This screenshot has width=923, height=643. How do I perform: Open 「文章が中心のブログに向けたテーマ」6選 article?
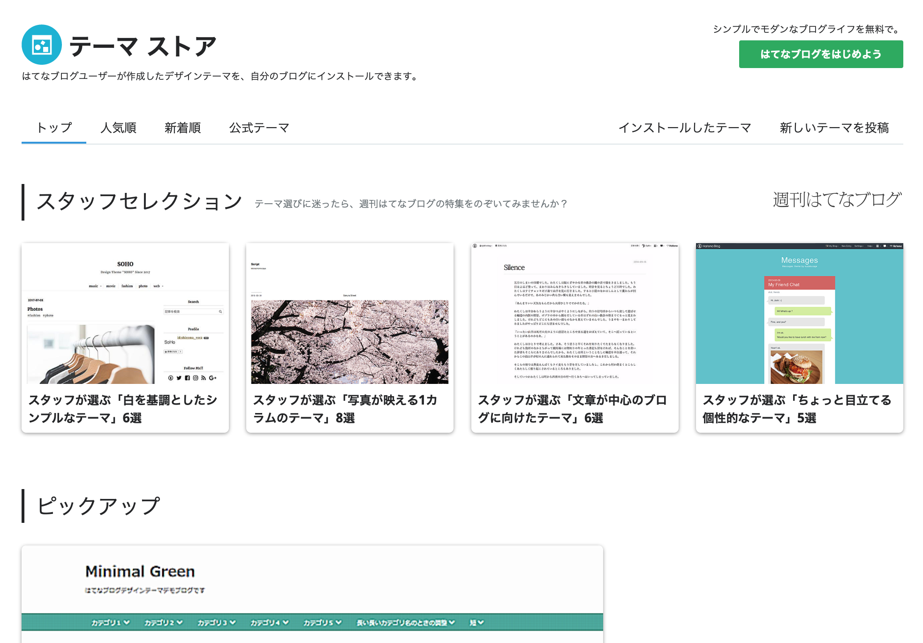[572, 409]
